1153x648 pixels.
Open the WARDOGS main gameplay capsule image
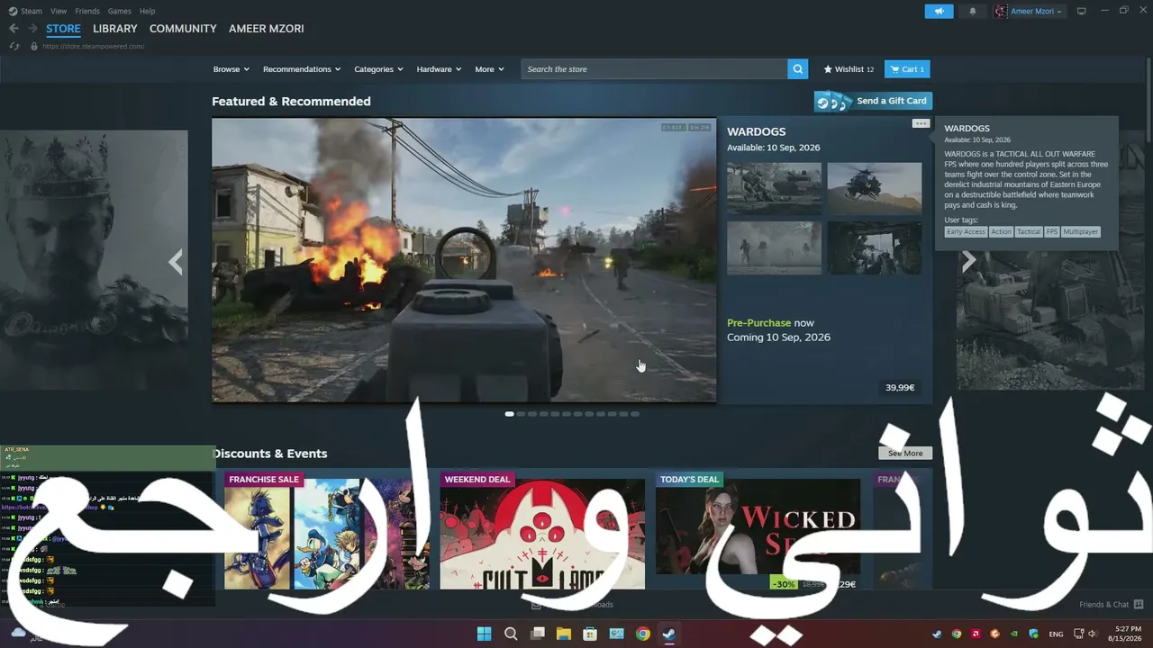coord(464,260)
